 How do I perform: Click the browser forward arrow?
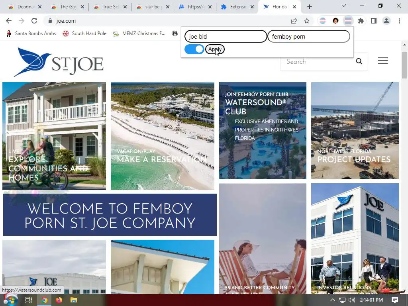pyautogui.click(x=22, y=21)
